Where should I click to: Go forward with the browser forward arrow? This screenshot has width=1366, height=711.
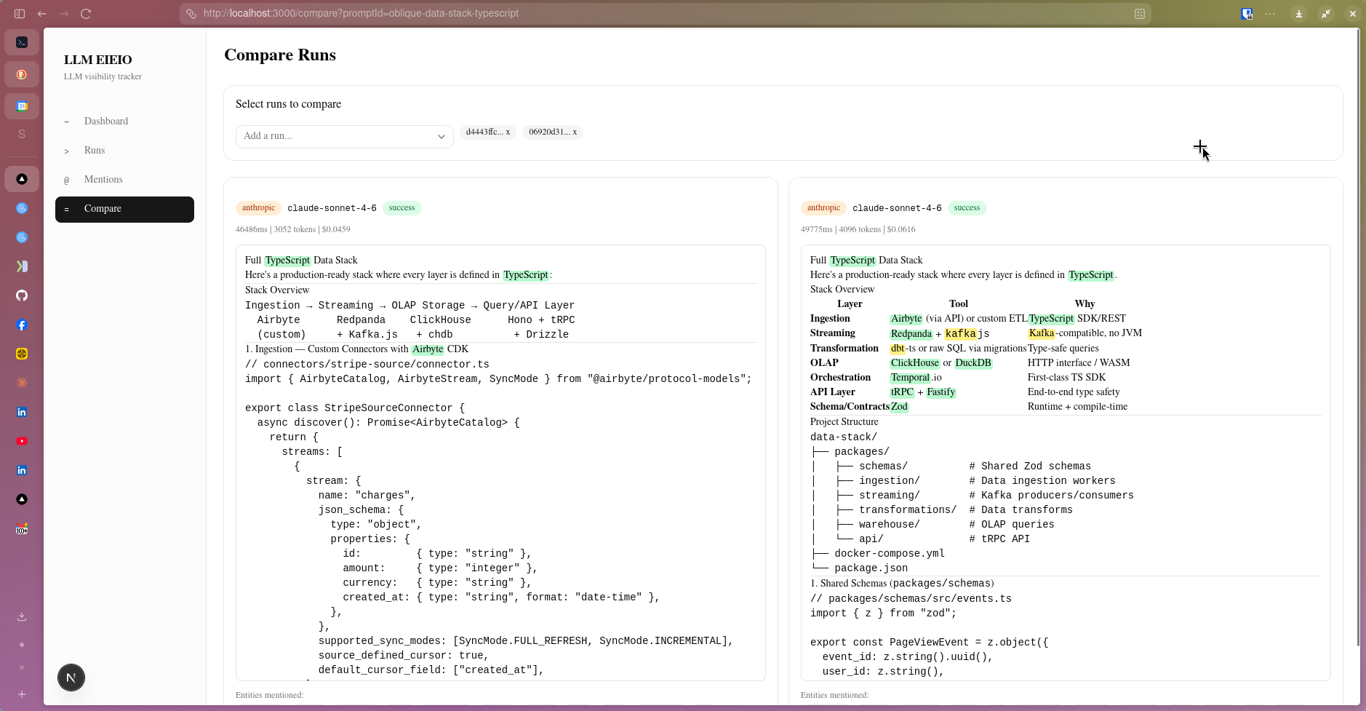click(64, 14)
